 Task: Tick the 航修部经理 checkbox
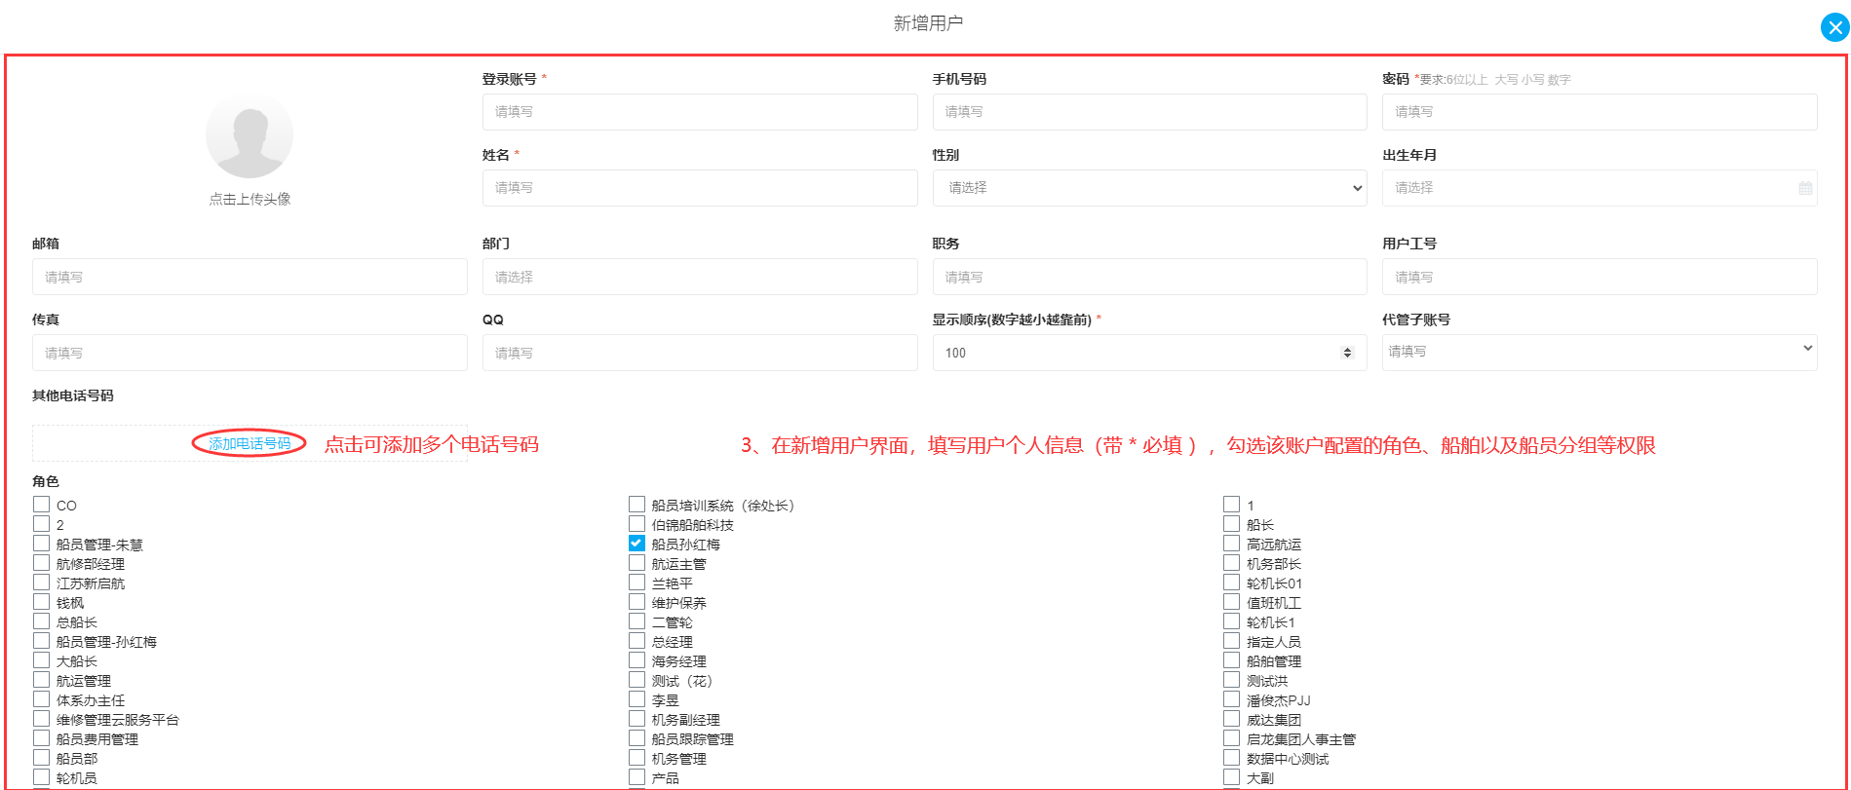[41, 563]
